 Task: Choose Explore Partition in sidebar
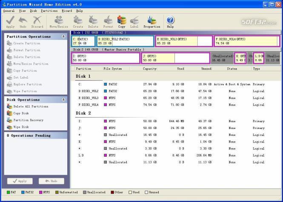[24, 84]
